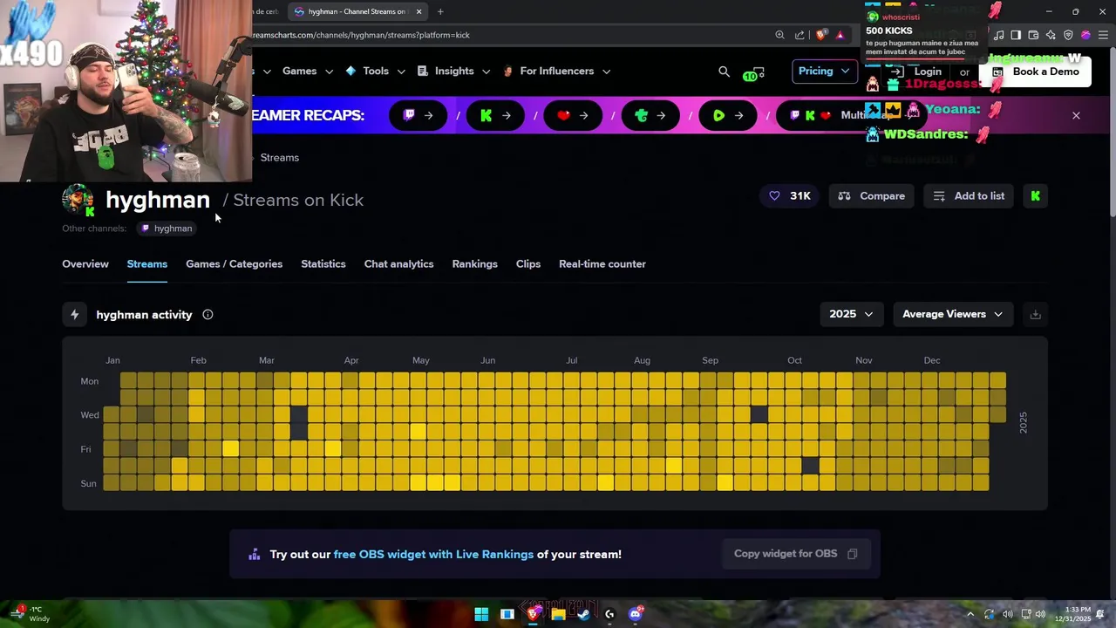Open the browser playlist music note icon
This screenshot has width=1116, height=628.
pyautogui.click(x=999, y=35)
